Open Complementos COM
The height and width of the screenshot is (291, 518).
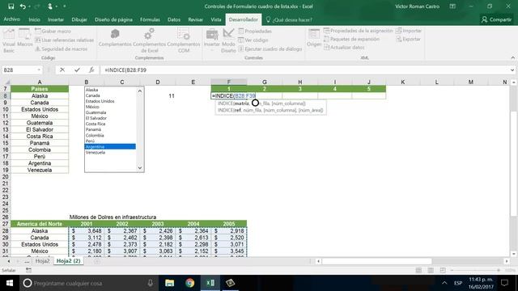pos(184,40)
